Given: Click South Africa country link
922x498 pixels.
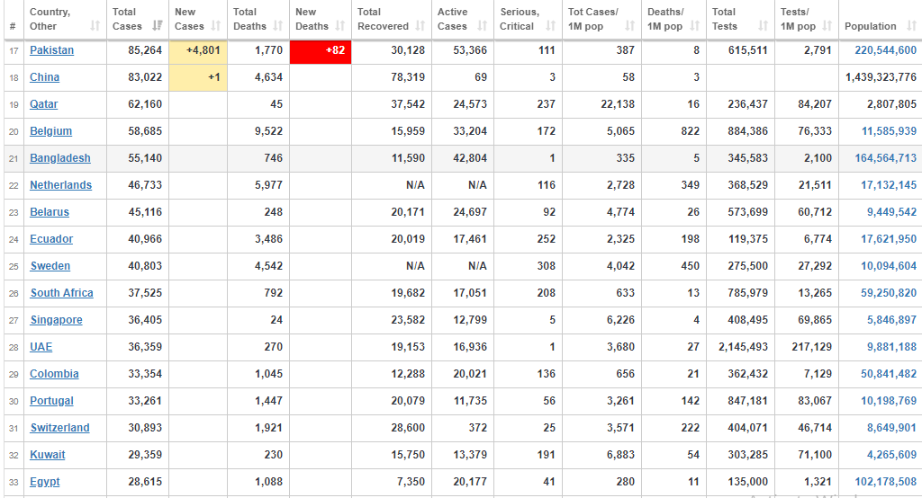Looking at the screenshot, I should (x=62, y=293).
